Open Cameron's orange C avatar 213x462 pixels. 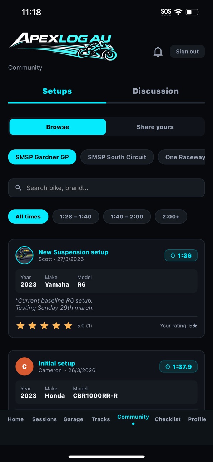coord(24,366)
